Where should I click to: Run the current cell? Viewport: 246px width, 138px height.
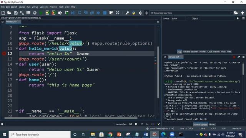47,13
